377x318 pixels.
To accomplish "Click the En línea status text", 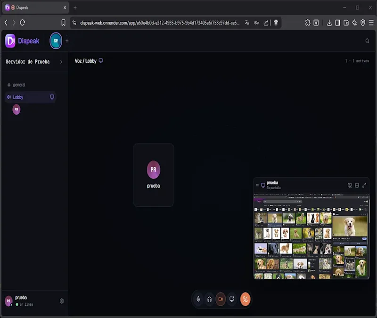I will (26, 304).
